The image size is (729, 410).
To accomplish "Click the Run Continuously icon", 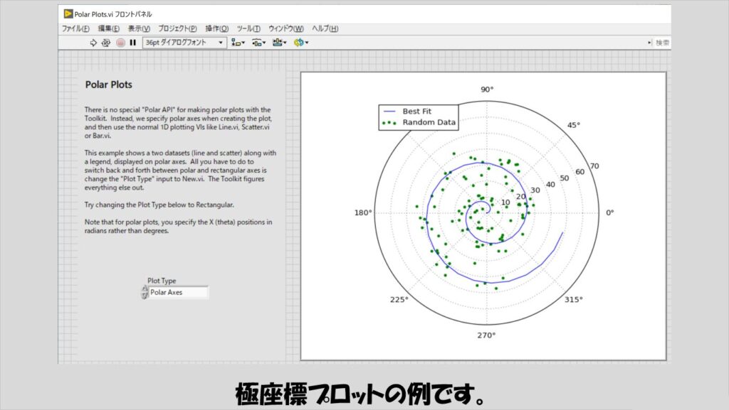I will [x=105, y=43].
